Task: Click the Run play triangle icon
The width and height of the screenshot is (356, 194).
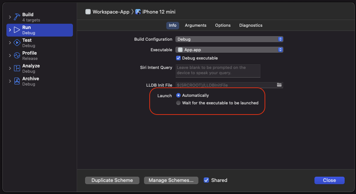Action: coord(17,30)
